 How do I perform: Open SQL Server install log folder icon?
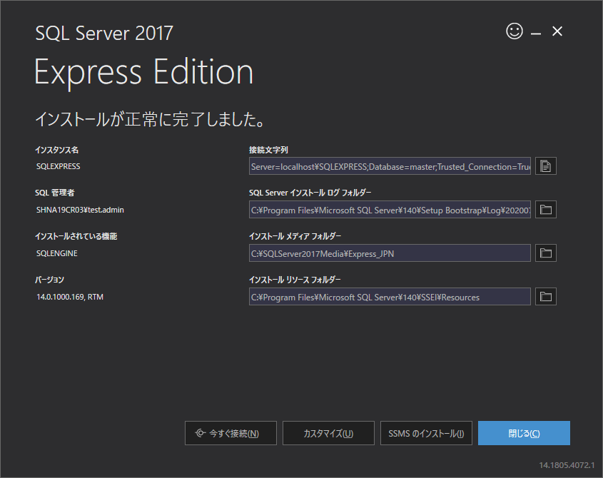(546, 210)
